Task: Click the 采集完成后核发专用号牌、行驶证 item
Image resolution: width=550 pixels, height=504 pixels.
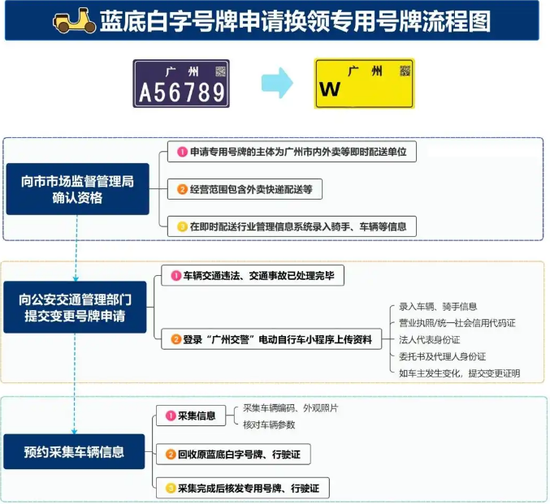Action: click(x=242, y=488)
